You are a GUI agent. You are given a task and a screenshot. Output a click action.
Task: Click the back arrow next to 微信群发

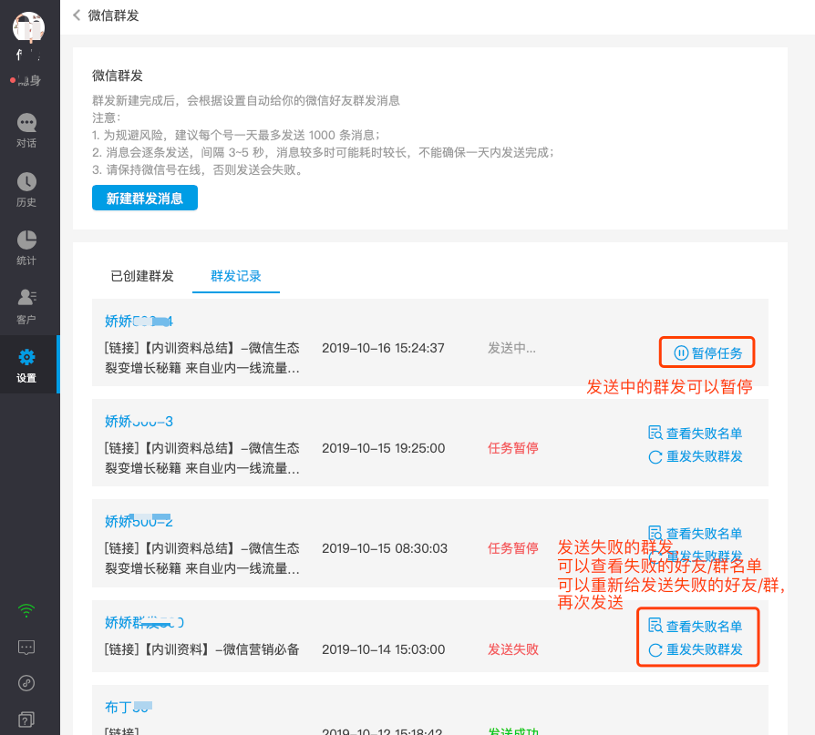click(77, 15)
